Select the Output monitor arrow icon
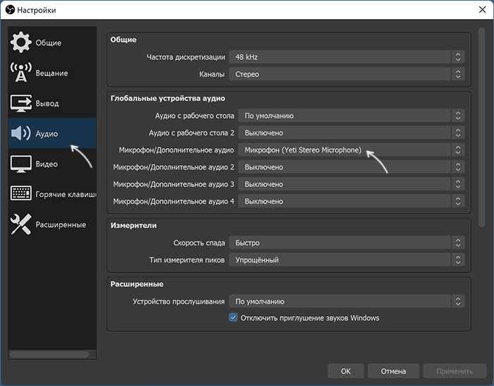The width and height of the screenshot is (494, 386). point(21,103)
